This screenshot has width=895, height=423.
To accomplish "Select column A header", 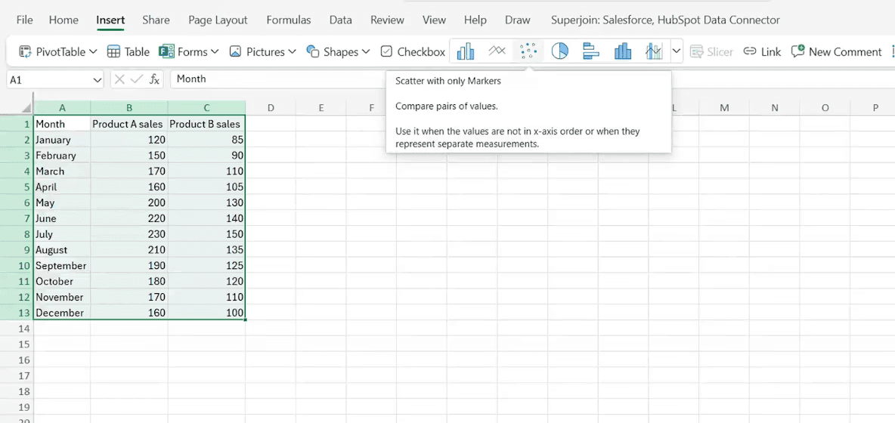I will point(62,108).
